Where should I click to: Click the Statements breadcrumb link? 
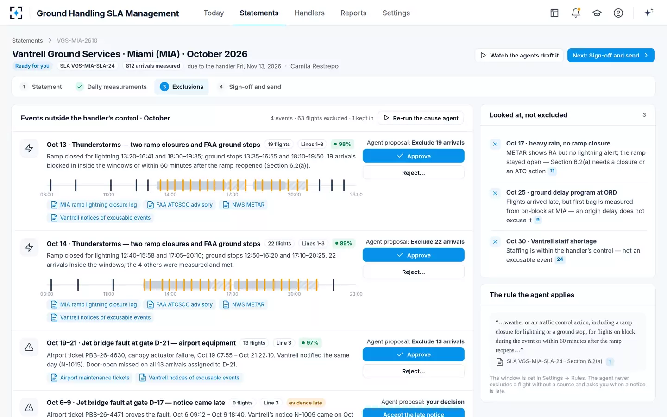(27, 41)
